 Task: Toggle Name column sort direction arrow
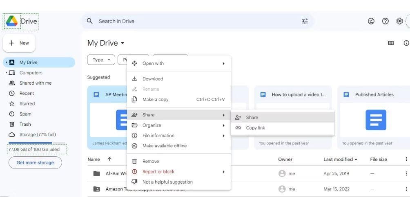click(109, 159)
